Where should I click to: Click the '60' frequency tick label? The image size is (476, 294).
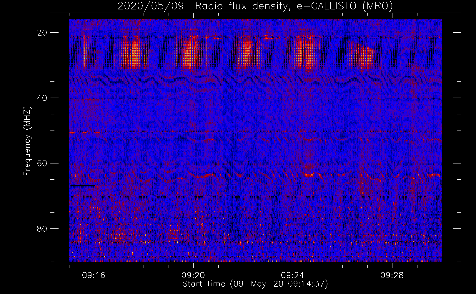coord(42,163)
